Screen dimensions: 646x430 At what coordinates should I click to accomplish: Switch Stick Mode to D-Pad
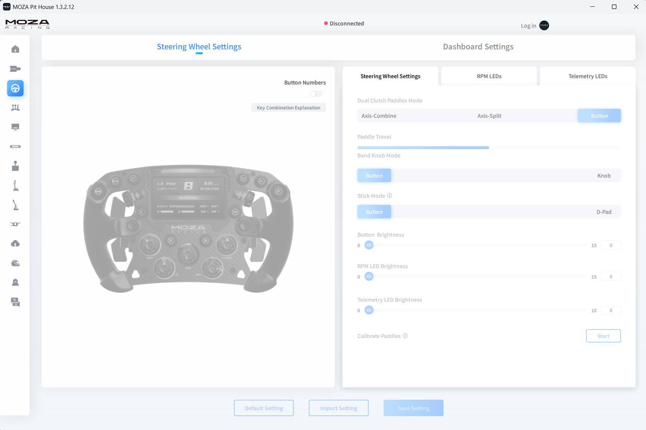coord(603,212)
